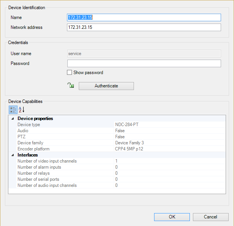Select Number of alarm inputs row
The height and width of the screenshot is (226, 234).
(121, 167)
